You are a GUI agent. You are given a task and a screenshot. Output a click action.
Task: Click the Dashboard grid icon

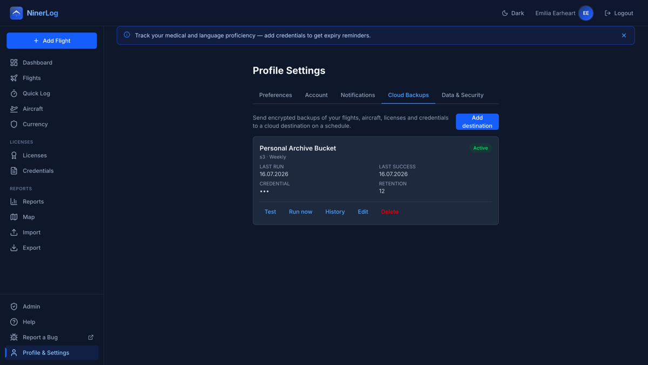(x=14, y=63)
